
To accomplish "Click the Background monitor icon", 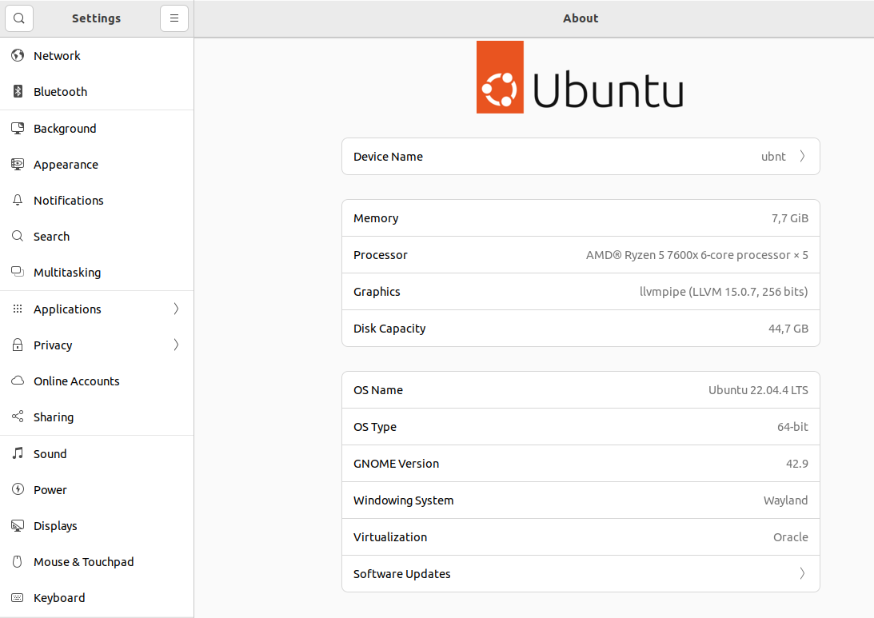I will (x=18, y=128).
